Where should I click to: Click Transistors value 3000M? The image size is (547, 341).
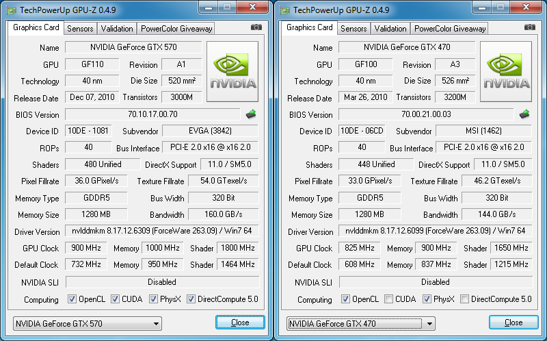tap(182, 97)
